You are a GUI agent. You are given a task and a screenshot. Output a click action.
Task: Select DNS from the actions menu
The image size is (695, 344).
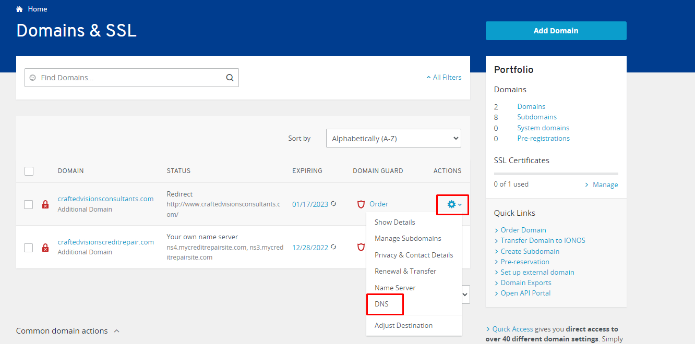coord(382,304)
